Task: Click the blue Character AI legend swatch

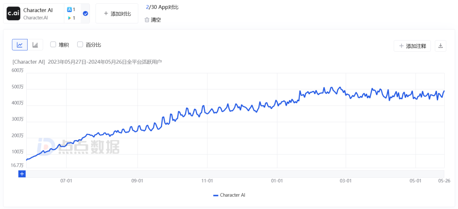Action: point(215,195)
